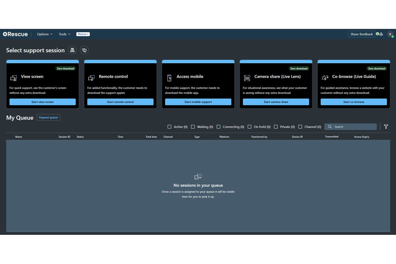Open the binoculars icon beside Select support session
The image size is (396, 264).
pyautogui.click(x=72, y=50)
